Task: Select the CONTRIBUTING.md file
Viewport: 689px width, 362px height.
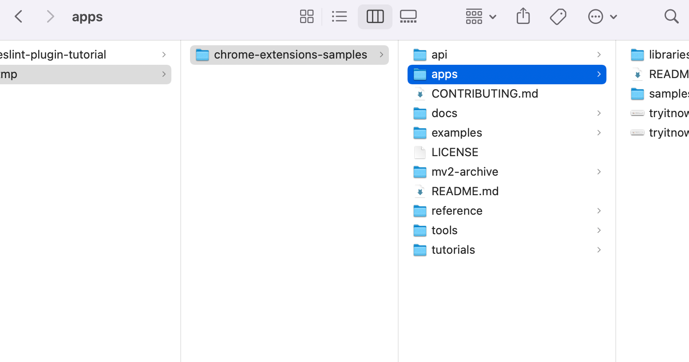Action: 484,94
